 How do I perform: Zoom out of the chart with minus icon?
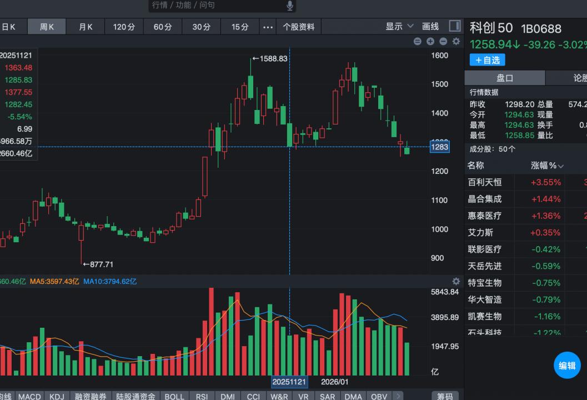(443, 41)
